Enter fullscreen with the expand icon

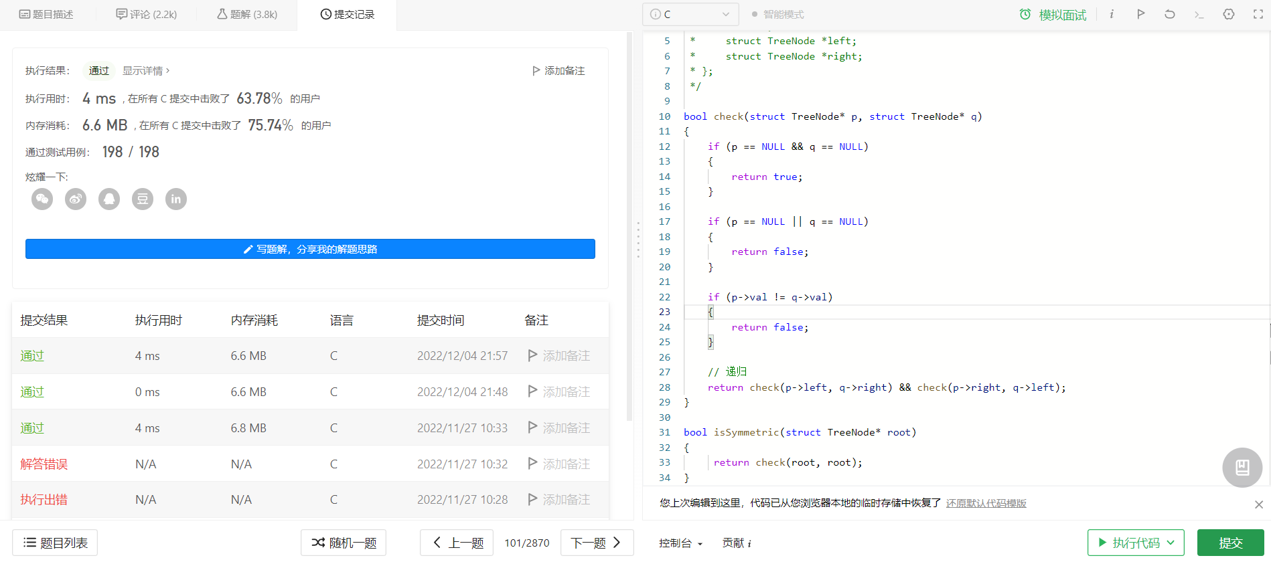point(1258,14)
